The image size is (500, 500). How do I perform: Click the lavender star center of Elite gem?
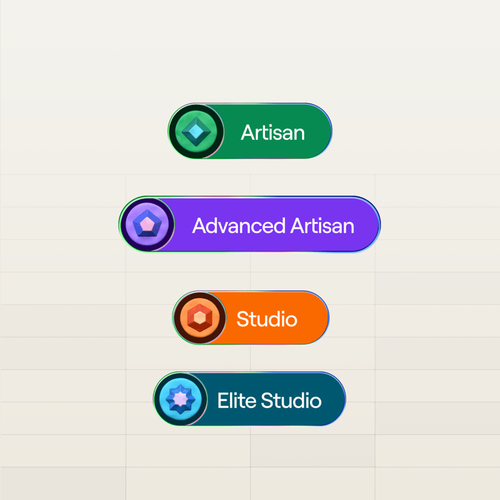pyautogui.click(x=181, y=399)
